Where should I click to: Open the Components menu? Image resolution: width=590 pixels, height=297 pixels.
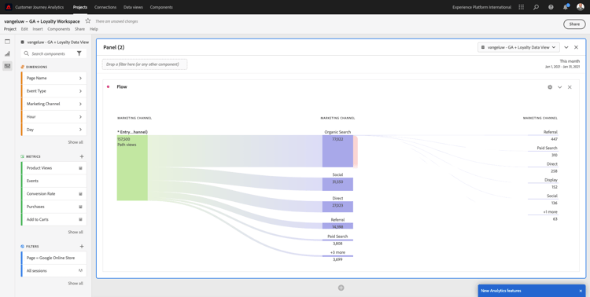tap(59, 29)
